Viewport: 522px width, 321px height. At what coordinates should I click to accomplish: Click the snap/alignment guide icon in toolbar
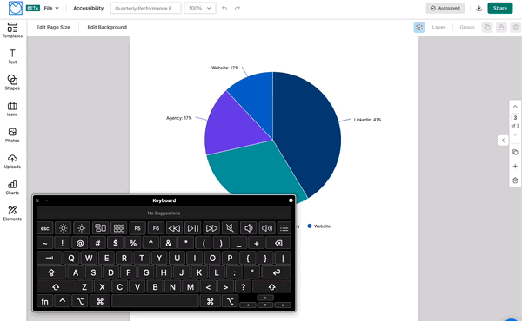tap(419, 27)
